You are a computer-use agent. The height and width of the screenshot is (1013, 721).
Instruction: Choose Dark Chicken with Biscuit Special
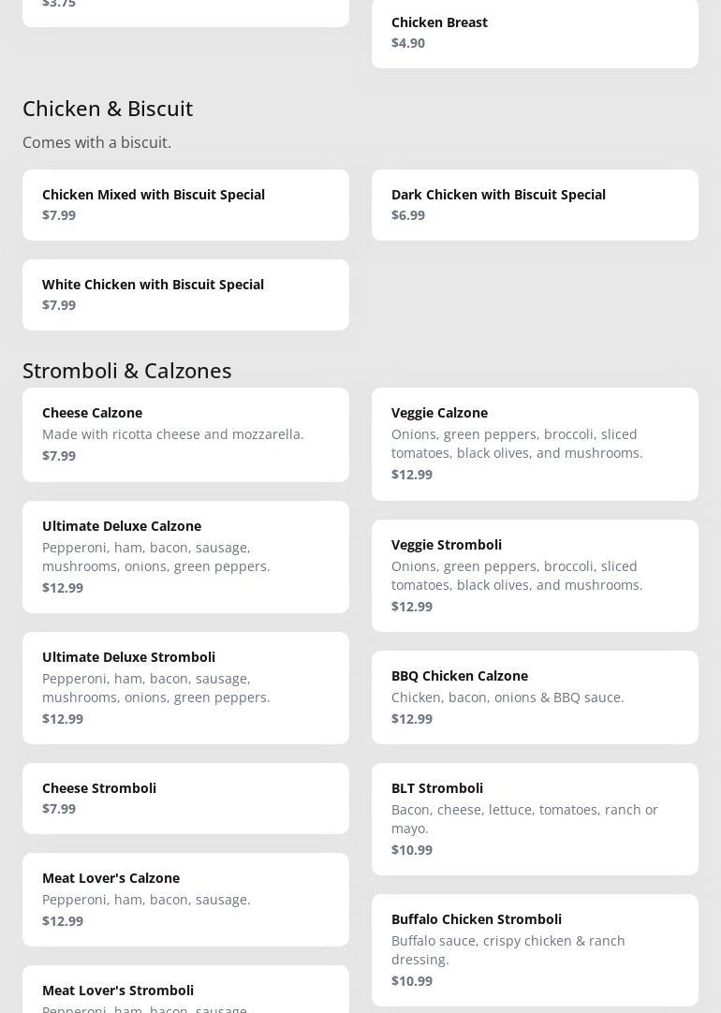coord(535,204)
